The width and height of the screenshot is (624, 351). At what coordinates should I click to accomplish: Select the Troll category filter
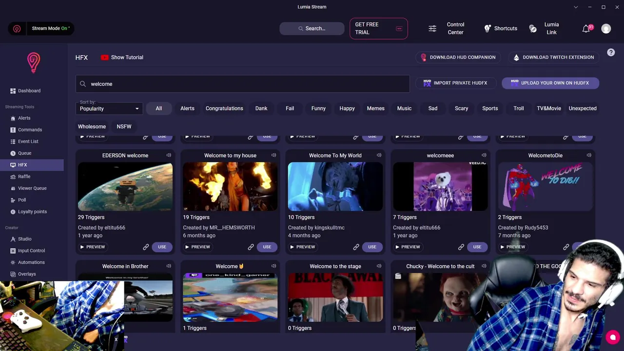coord(519,109)
